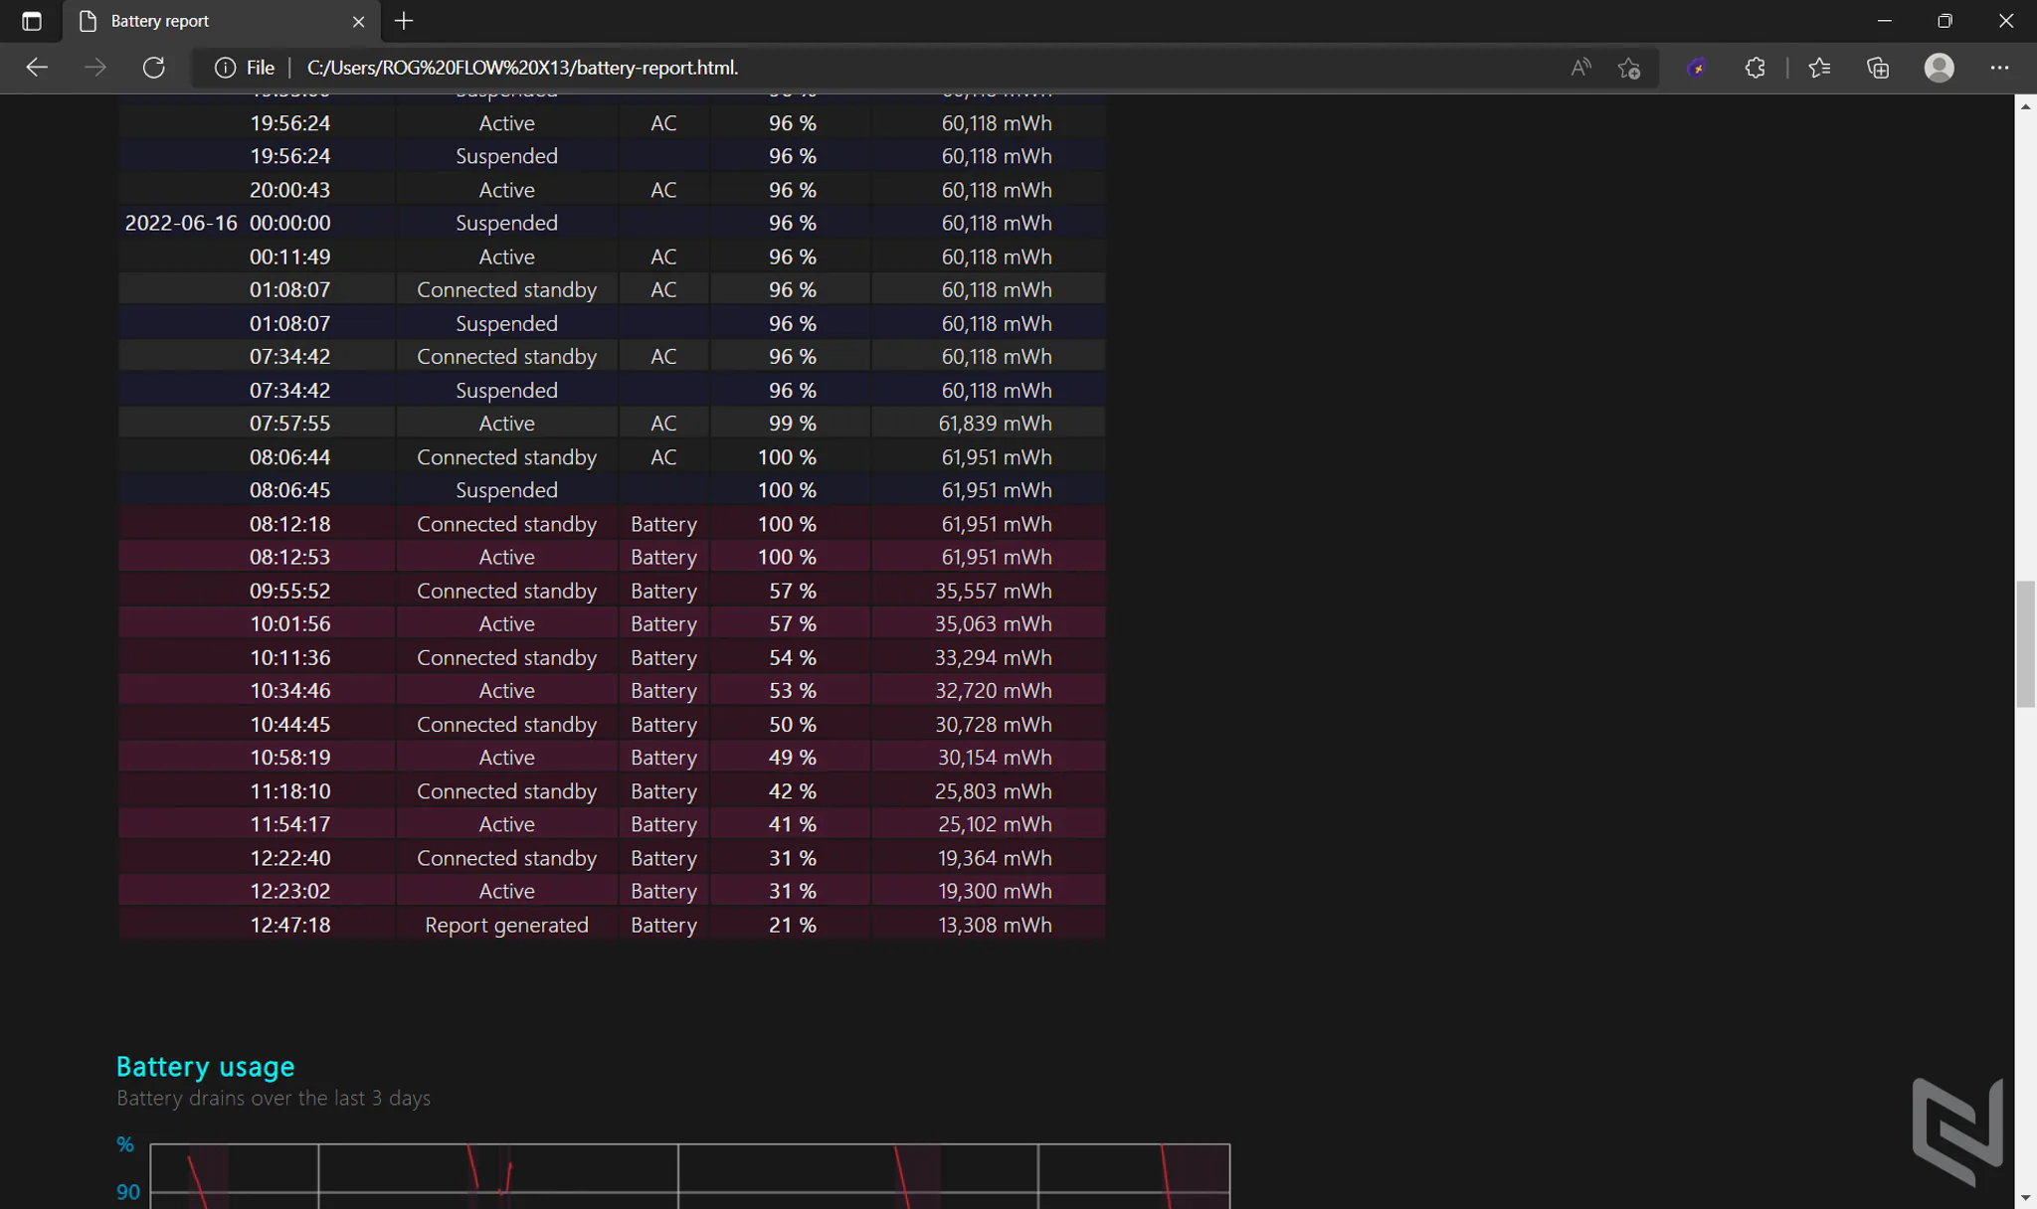This screenshot has width=2037, height=1209.
Task: Click time 12:22:40 row
Action: pos(289,857)
